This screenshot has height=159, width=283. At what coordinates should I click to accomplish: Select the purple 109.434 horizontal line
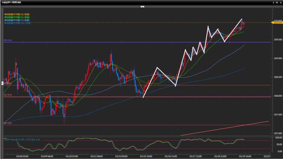pyautogui.click(x=138, y=42)
